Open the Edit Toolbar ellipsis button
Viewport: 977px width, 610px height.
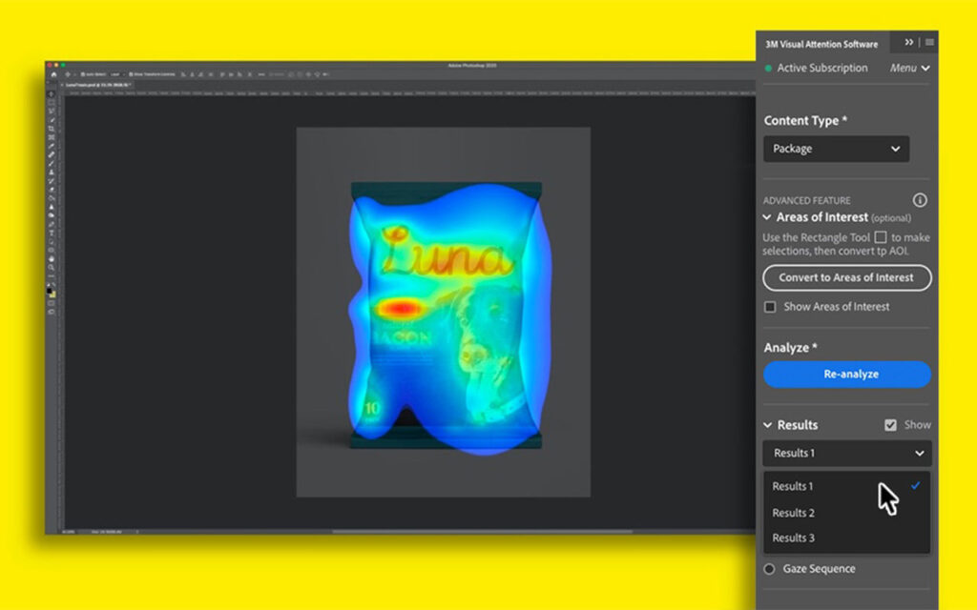point(52,276)
